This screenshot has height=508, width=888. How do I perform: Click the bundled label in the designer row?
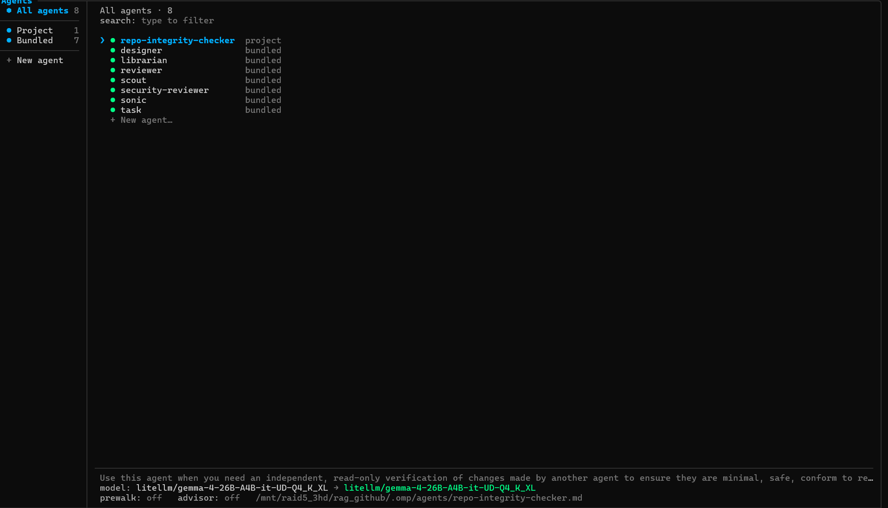[x=263, y=50]
